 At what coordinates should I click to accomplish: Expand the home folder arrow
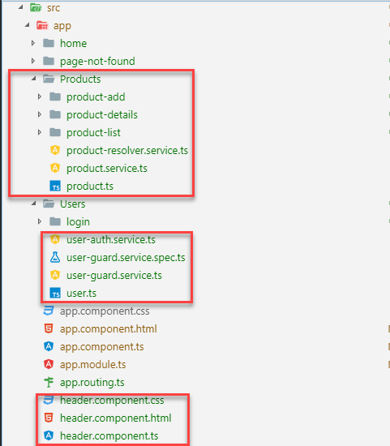[x=33, y=43]
